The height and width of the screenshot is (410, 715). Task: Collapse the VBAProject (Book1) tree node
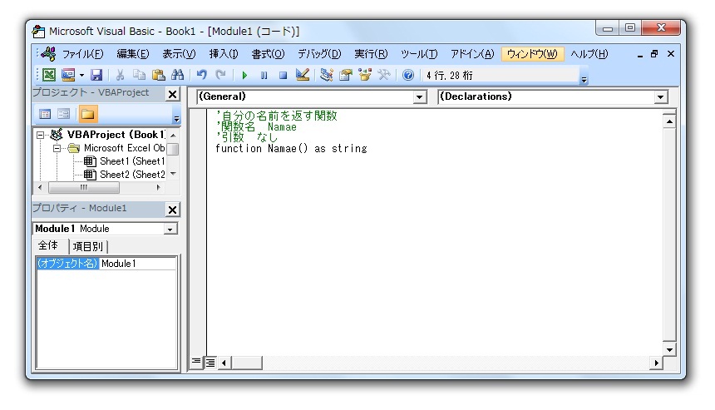pyautogui.click(x=40, y=135)
